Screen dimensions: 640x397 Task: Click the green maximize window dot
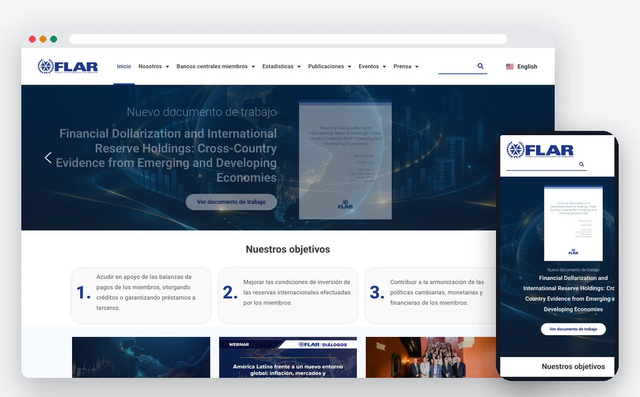53,39
